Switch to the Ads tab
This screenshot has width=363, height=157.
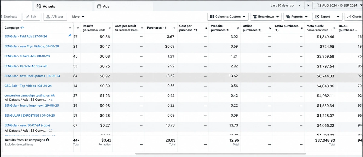tap(103, 6)
